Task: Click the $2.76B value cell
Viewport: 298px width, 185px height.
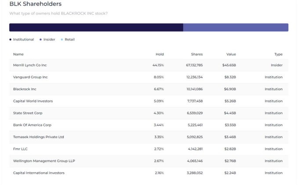Action: pyautogui.click(x=230, y=161)
